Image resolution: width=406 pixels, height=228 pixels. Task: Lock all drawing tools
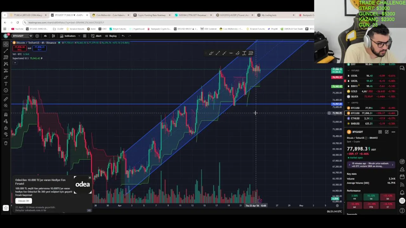click(6, 128)
